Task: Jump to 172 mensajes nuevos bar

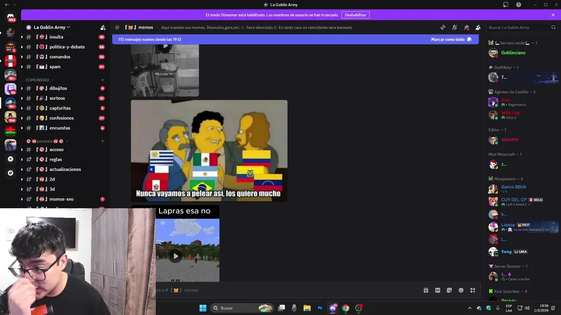Action: (295, 39)
